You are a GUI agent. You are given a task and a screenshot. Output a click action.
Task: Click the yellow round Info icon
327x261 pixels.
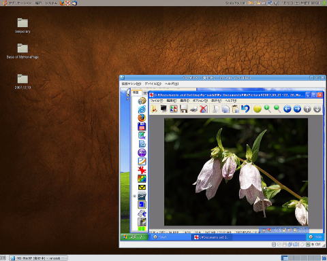point(258,109)
